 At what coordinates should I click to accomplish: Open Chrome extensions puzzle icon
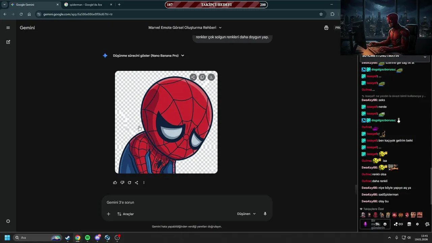[332, 14]
